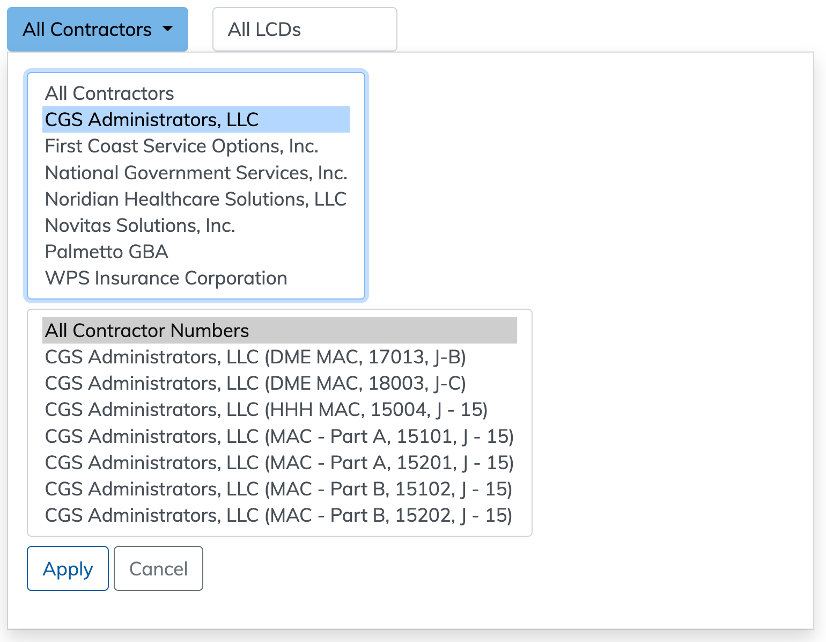Select All Contractor Numbers option
The image size is (826, 642).
tap(147, 331)
